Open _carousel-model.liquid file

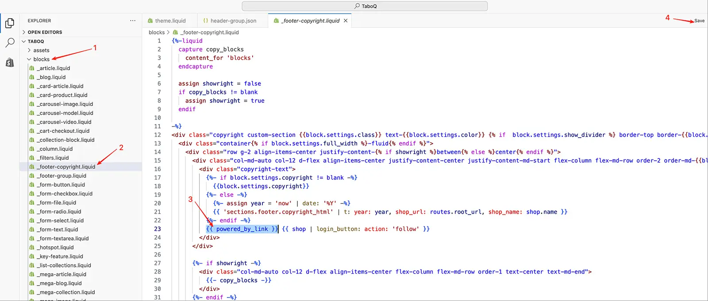point(65,113)
